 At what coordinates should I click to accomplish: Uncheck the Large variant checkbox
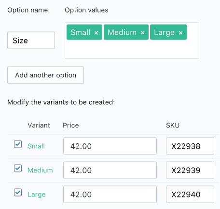pos(18,193)
